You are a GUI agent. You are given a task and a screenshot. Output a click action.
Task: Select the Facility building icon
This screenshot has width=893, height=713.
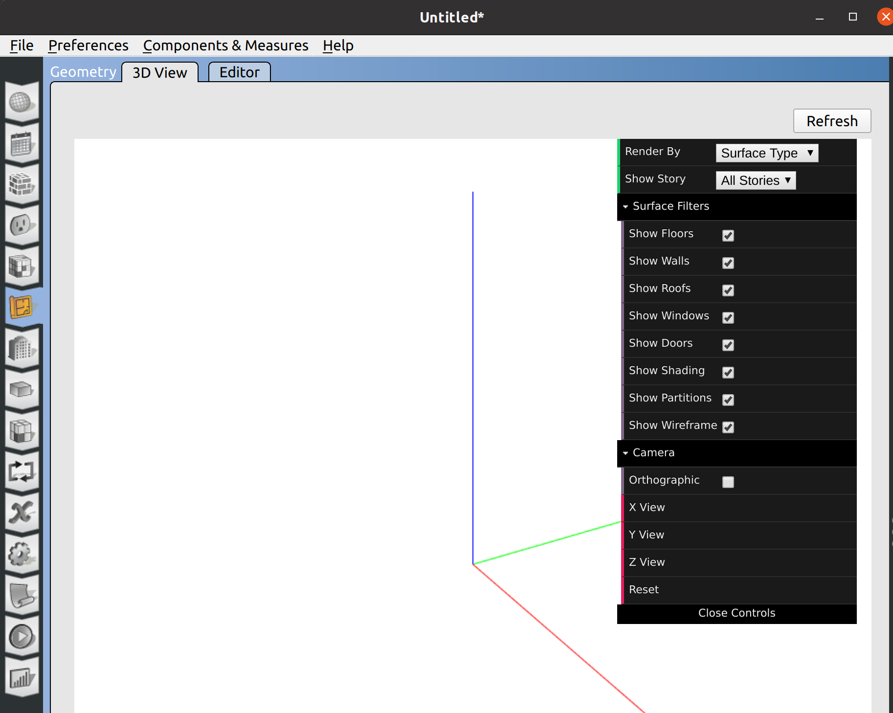(x=22, y=348)
